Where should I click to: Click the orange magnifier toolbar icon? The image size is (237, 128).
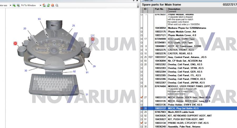tap(52, 5)
